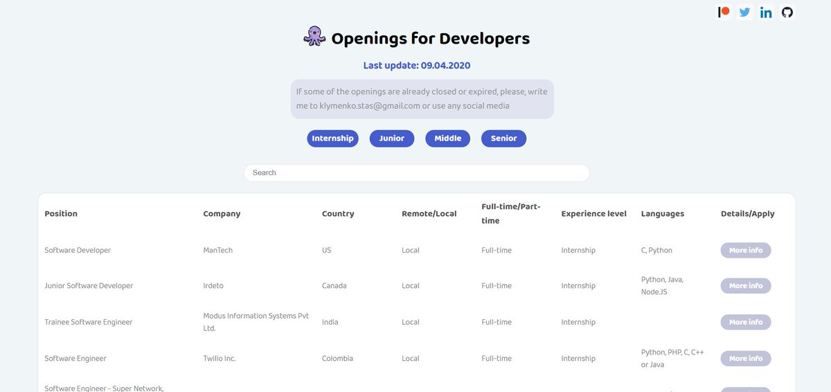
Task: Select the 'ManTech' company cell
Action: click(218, 250)
